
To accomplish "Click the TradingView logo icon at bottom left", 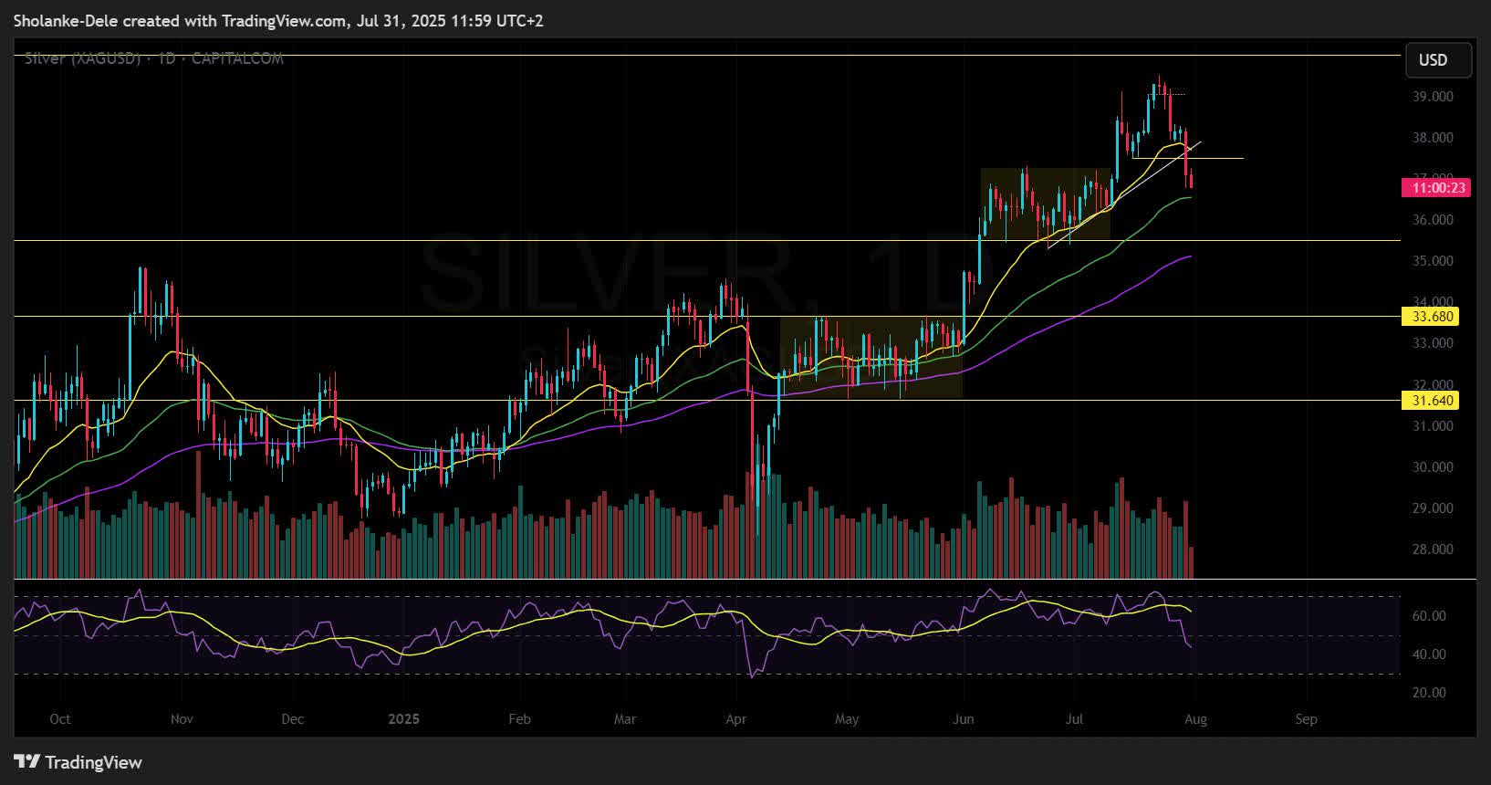I will [26, 762].
